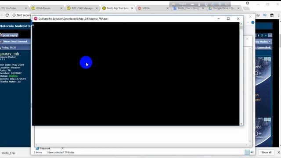Close the Motorola_FRP.exe console window
The image size is (281, 158).
238,18
